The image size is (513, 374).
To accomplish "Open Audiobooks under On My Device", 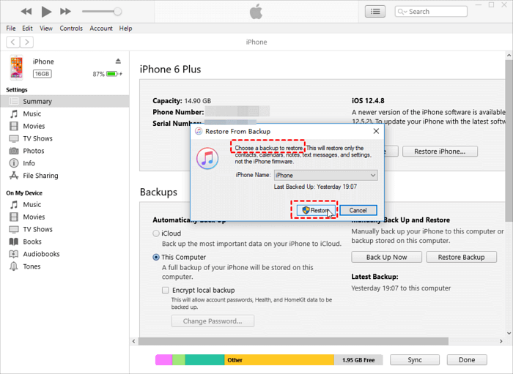I will point(41,254).
